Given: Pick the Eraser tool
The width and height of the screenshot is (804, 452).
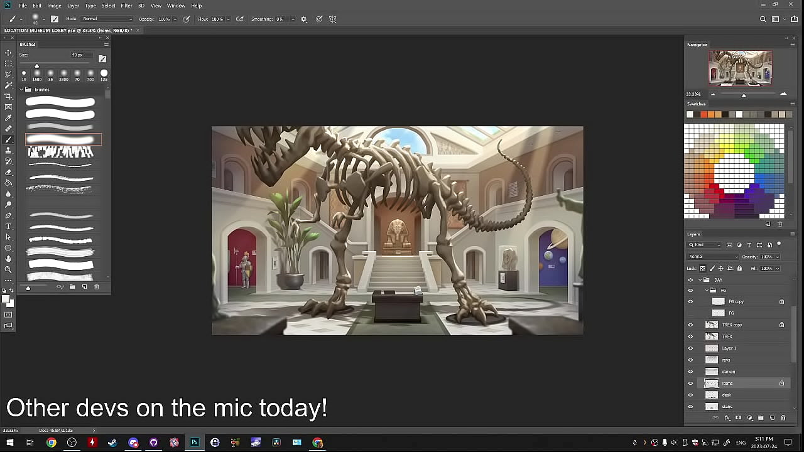Looking at the screenshot, I should [x=8, y=172].
